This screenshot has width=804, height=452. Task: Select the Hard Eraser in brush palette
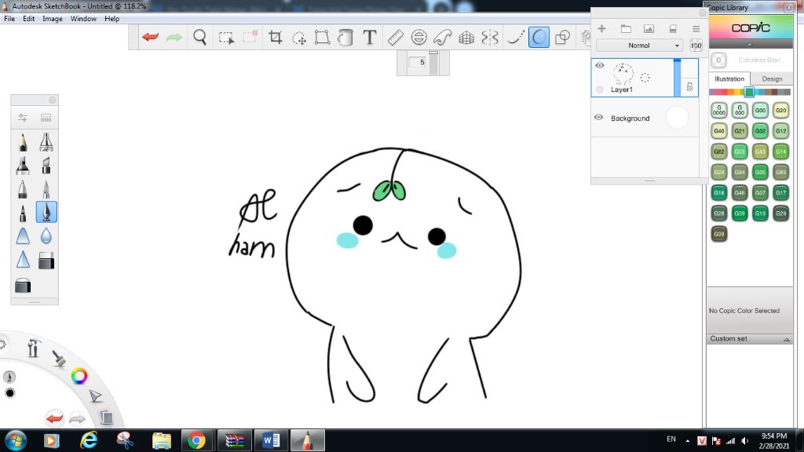(46, 261)
